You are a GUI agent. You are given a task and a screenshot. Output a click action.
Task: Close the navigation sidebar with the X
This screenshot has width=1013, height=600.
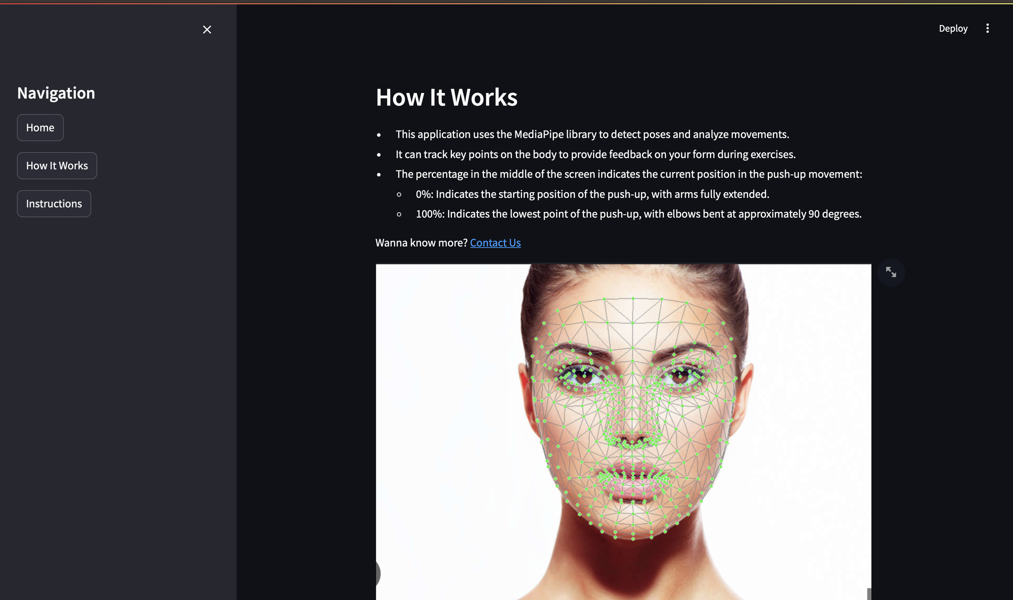click(x=207, y=30)
